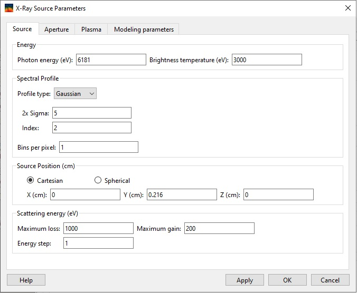
Task: Click the Photon energy input field
Action: point(111,60)
